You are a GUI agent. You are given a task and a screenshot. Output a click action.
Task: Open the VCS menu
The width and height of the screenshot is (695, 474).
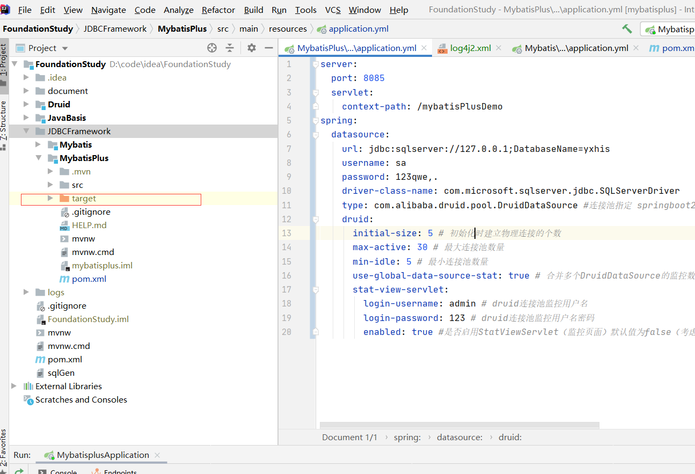click(x=333, y=10)
